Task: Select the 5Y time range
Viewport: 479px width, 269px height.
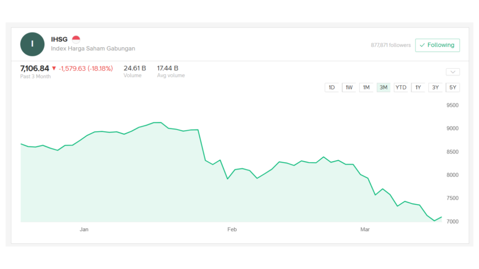Action: (453, 87)
